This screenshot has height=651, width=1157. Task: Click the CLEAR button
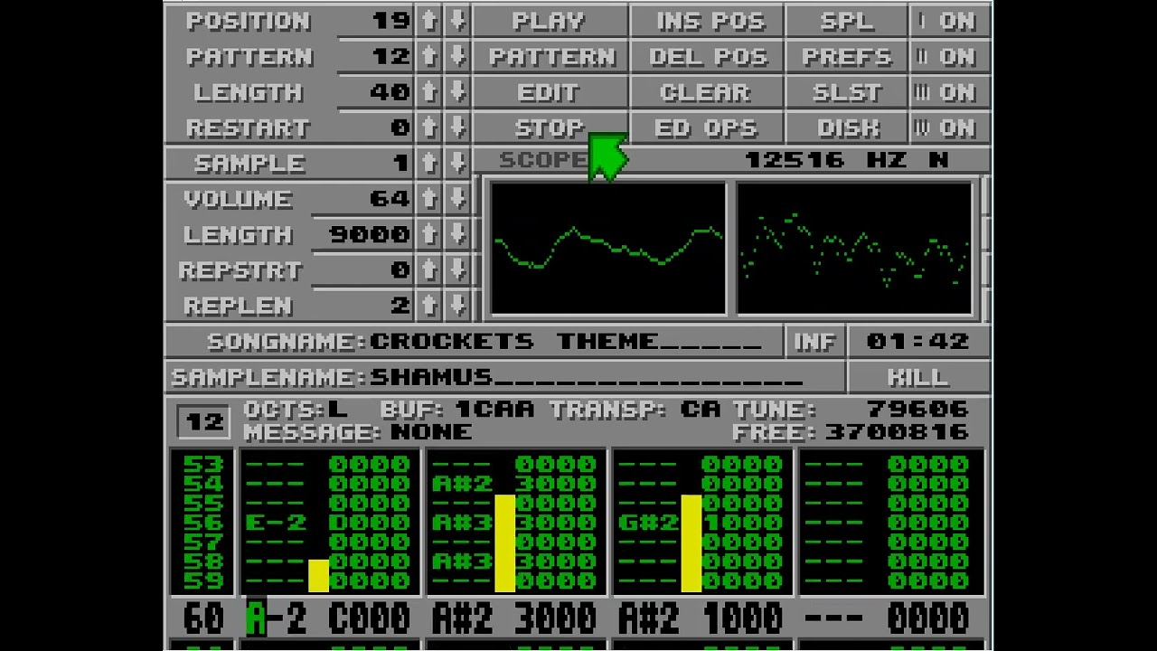pyautogui.click(x=707, y=92)
